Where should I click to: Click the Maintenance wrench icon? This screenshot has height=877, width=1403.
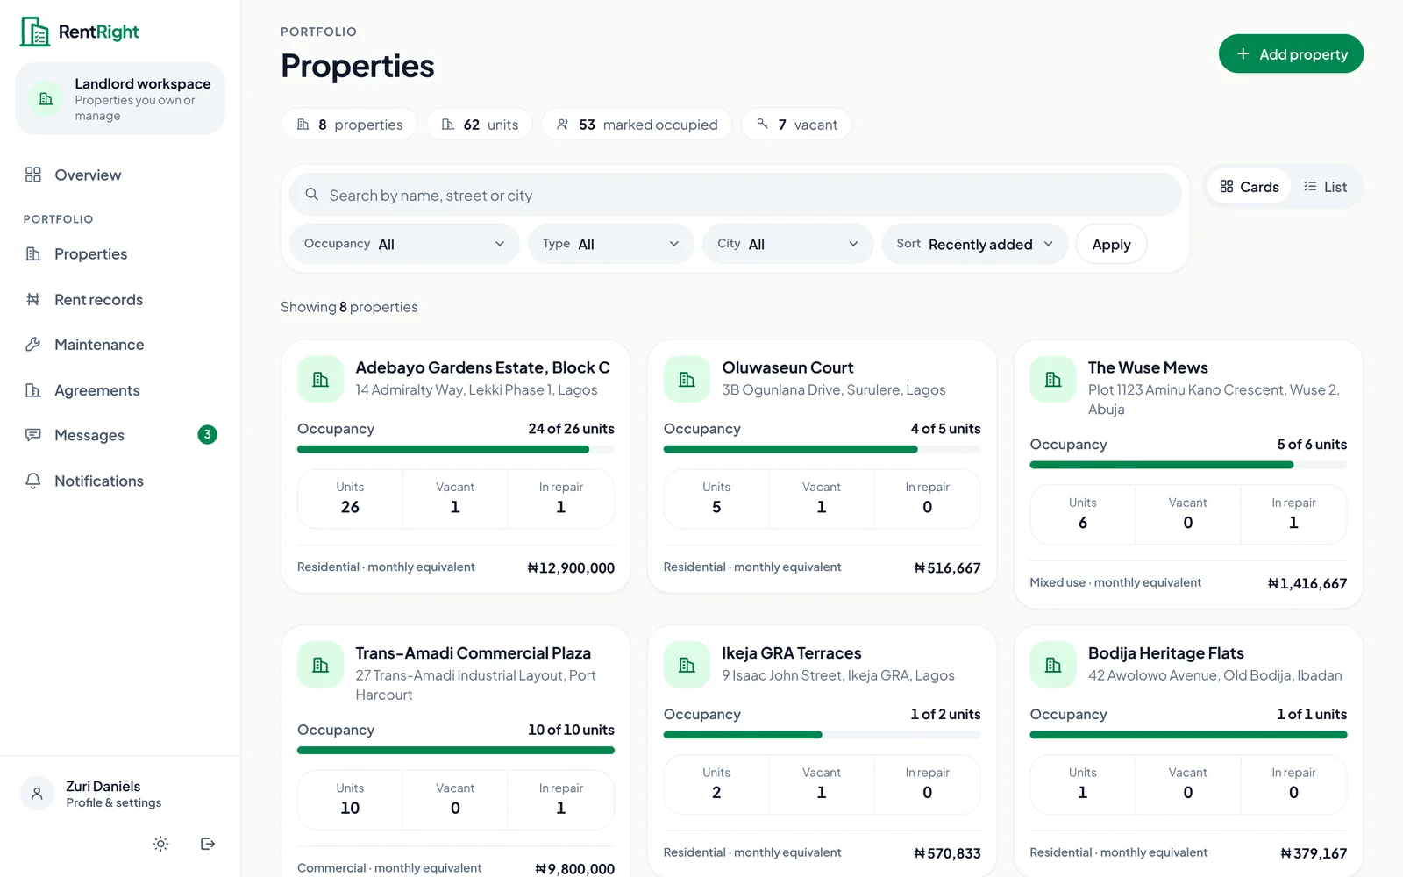33,345
